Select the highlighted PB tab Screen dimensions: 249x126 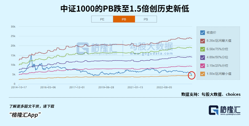click(124, 19)
